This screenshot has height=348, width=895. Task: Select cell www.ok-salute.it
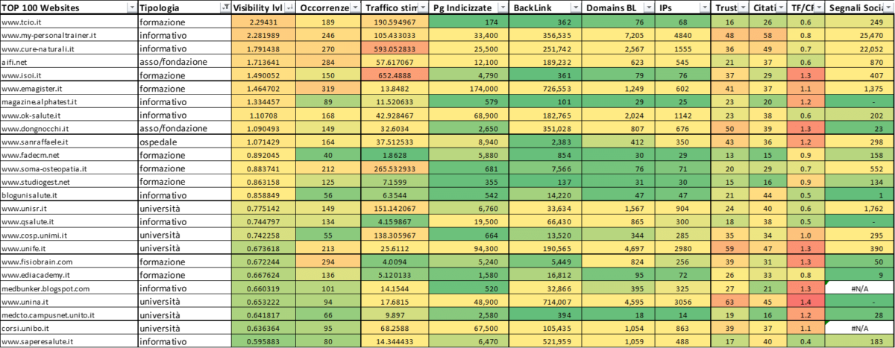tap(69, 116)
